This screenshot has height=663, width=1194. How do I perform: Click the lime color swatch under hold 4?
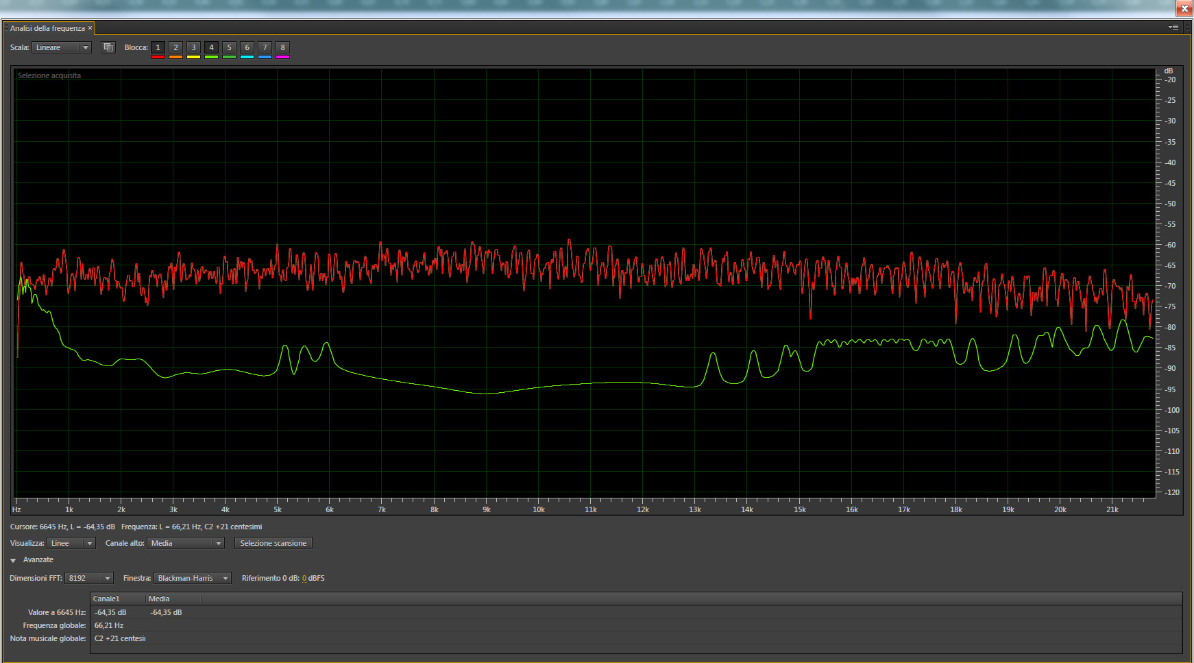coord(211,57)
